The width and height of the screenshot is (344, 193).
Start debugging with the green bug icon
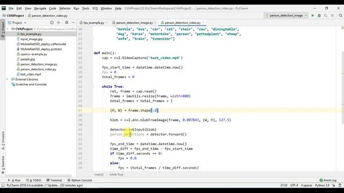click(319, 16)
